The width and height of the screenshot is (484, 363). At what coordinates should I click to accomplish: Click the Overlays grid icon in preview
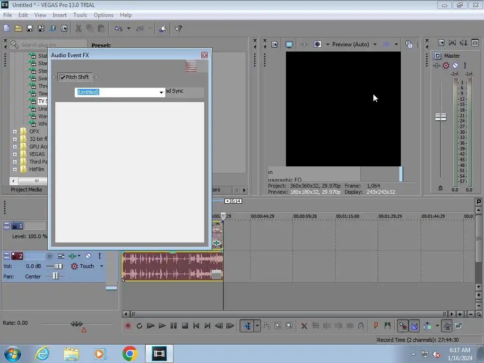386,44
